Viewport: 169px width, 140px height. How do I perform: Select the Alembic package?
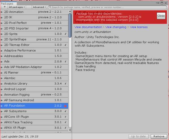[x=34, y=78]
